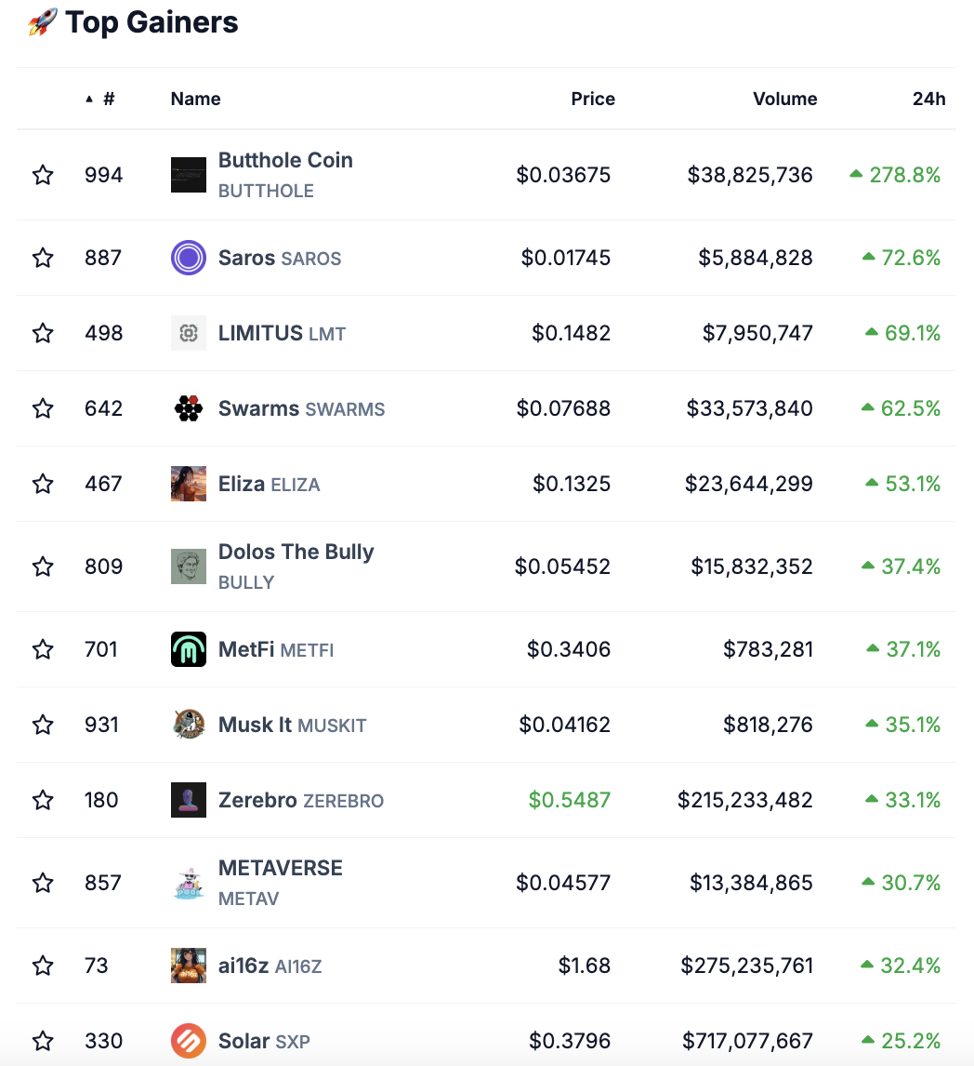Viewport: 974px width, 1066px height.
Task: Favorite Butthole Coin with the star
Action: [x=43, y=175]
